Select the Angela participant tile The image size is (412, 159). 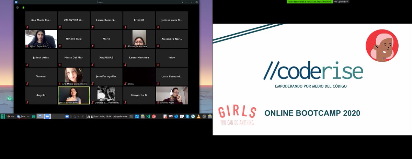point(41,95)
